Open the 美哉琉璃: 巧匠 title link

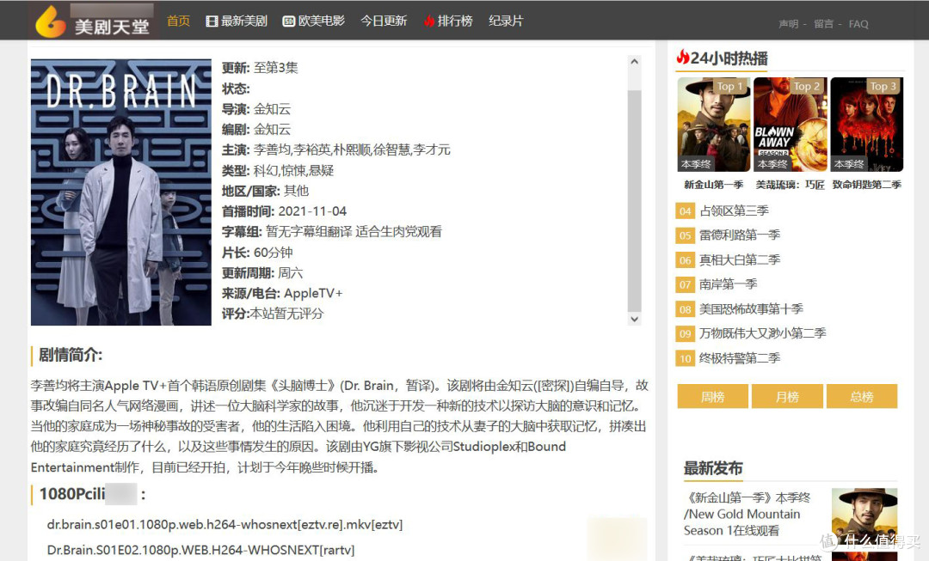[791, 186]
